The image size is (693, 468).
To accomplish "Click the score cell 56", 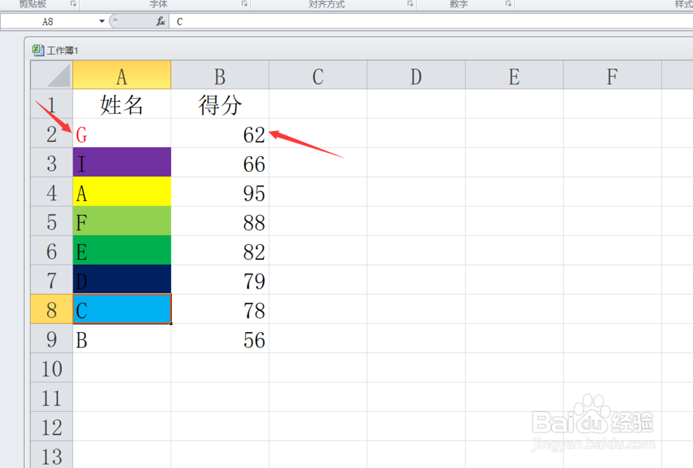I will [x=220, y=338].
